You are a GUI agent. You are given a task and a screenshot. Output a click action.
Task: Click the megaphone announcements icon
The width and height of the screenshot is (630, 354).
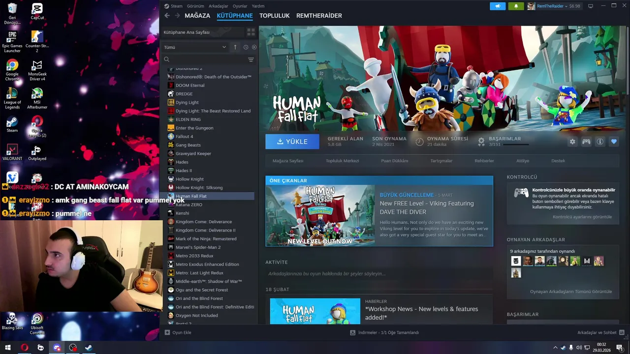pyautogui.click(x=498, y=6)
